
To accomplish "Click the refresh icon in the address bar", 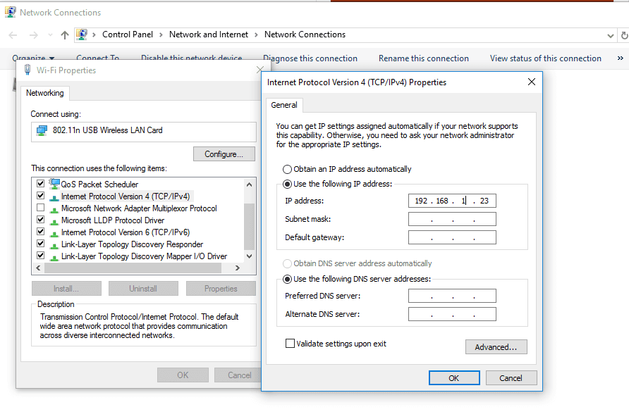I will [623, 34].
